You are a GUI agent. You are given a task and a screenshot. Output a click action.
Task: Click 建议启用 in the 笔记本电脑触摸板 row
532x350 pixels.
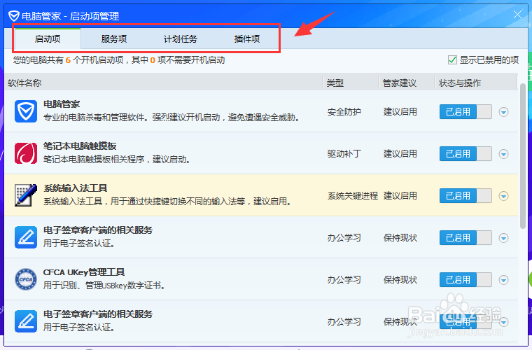400,154
